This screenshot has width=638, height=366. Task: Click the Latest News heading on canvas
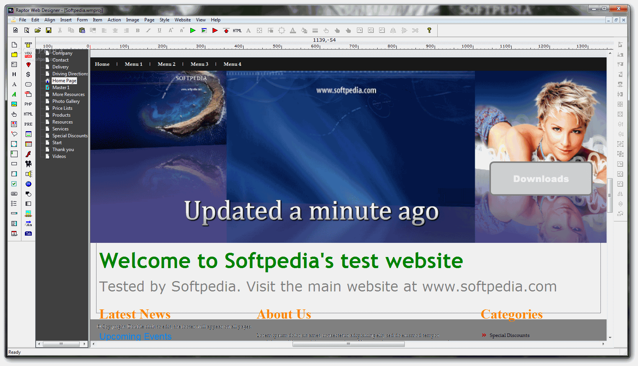pos(135,314)
